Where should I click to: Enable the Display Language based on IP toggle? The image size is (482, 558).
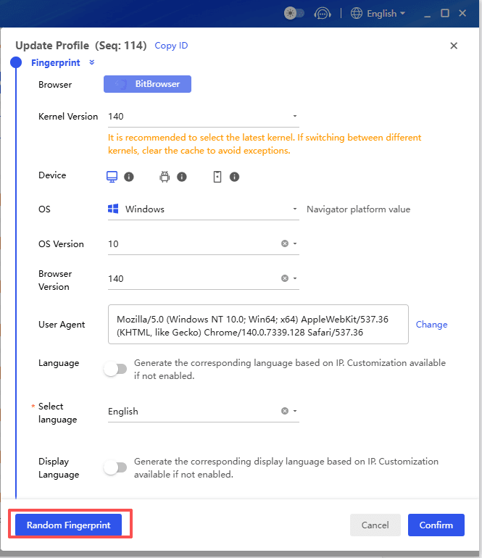coord(115,467)
